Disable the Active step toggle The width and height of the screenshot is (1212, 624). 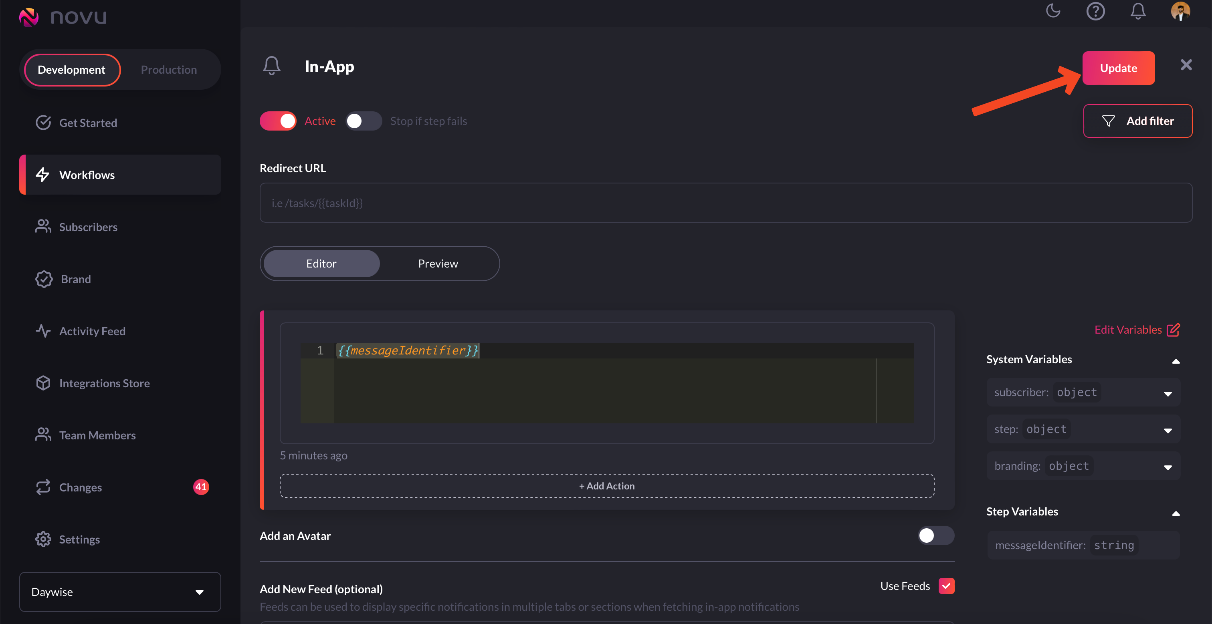click(278, 121)
